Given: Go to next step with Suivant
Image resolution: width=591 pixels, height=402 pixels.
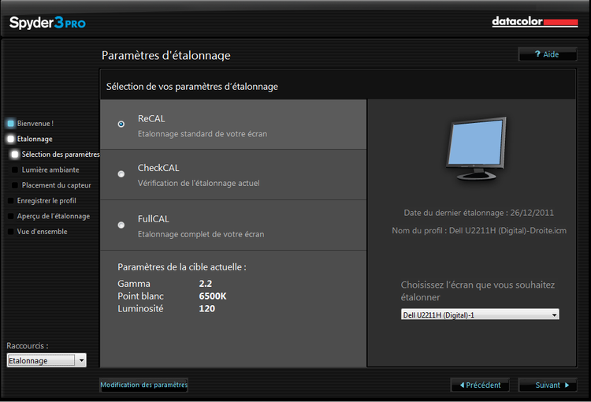Looking at the screenshot, I should 548,385.
